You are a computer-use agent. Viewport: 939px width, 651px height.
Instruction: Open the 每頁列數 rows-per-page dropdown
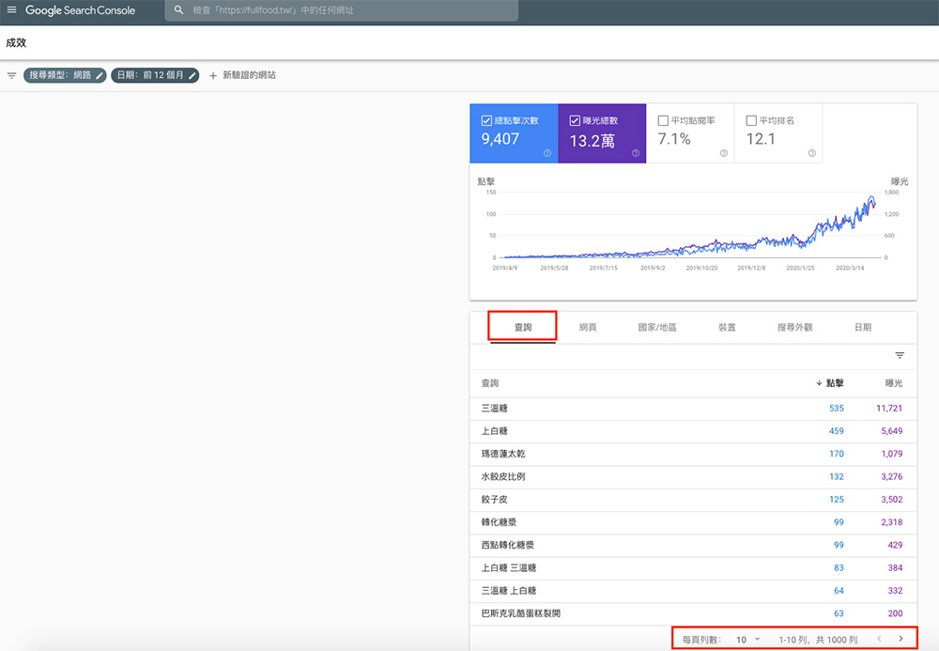[x=747, y=639]
